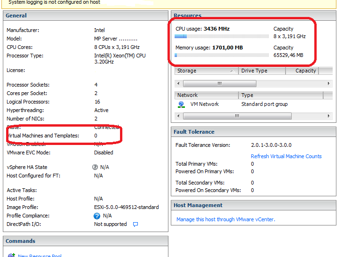Click the Drive Type column header
This screenshot has width=343, height=257.
click(x=262, y=71)
